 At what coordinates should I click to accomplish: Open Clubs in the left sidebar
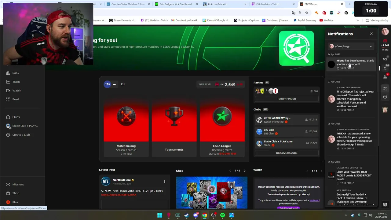tap(13, 117)
